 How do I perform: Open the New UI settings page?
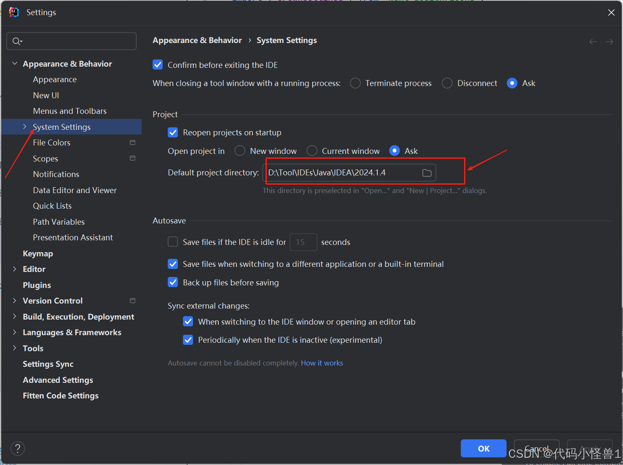click(x=46, y=95)
